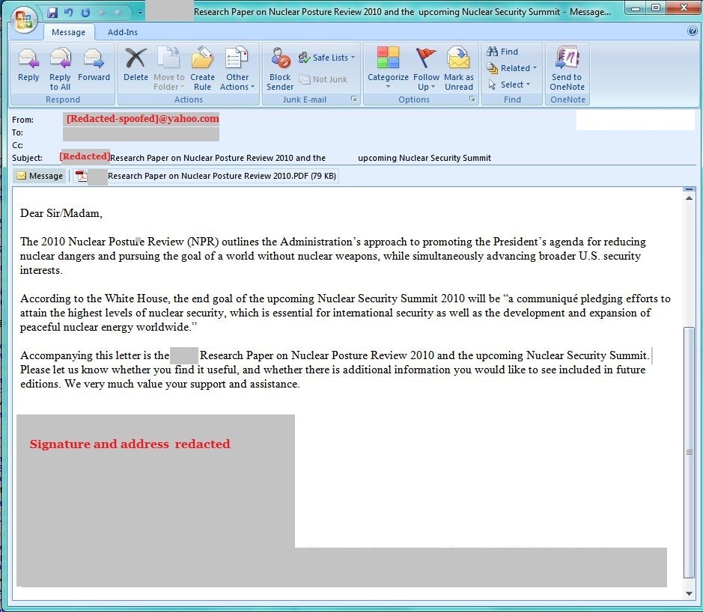Screen dimensions: 703x612
Task: Open the Follow Up flag menu
Action: (426, 68)
